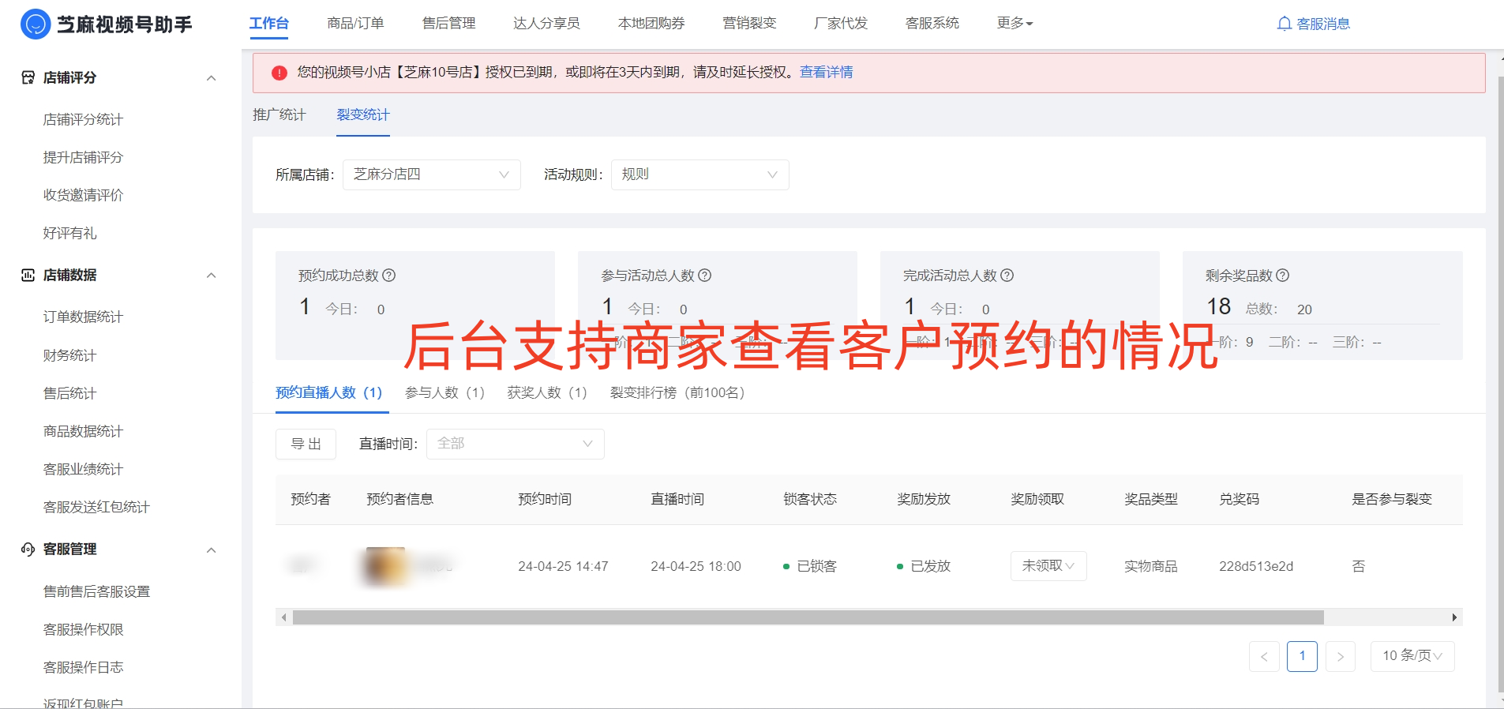This screenshot has height=709, width=1504.
Task: Collapse the 店铺评分 section
Action: click(x=211, y=77)
